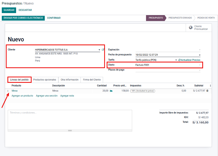
Task: Switch to the Productos opcionales tab
Action: click(45, 80)
